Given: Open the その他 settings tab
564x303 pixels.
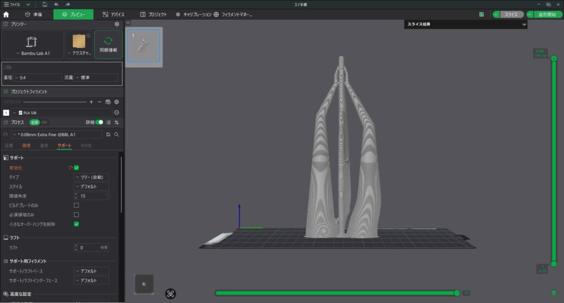Looking at the screenshot, I should coord(85,145).
